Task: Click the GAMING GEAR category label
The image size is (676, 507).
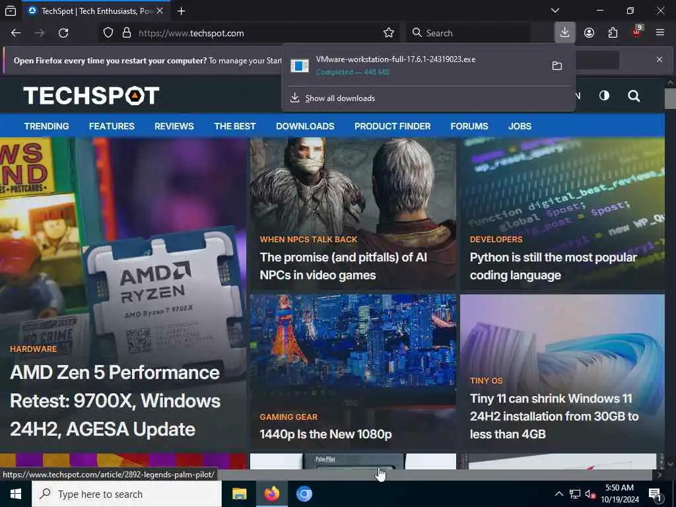Action: pyautogui.click(x=288, y=417)
